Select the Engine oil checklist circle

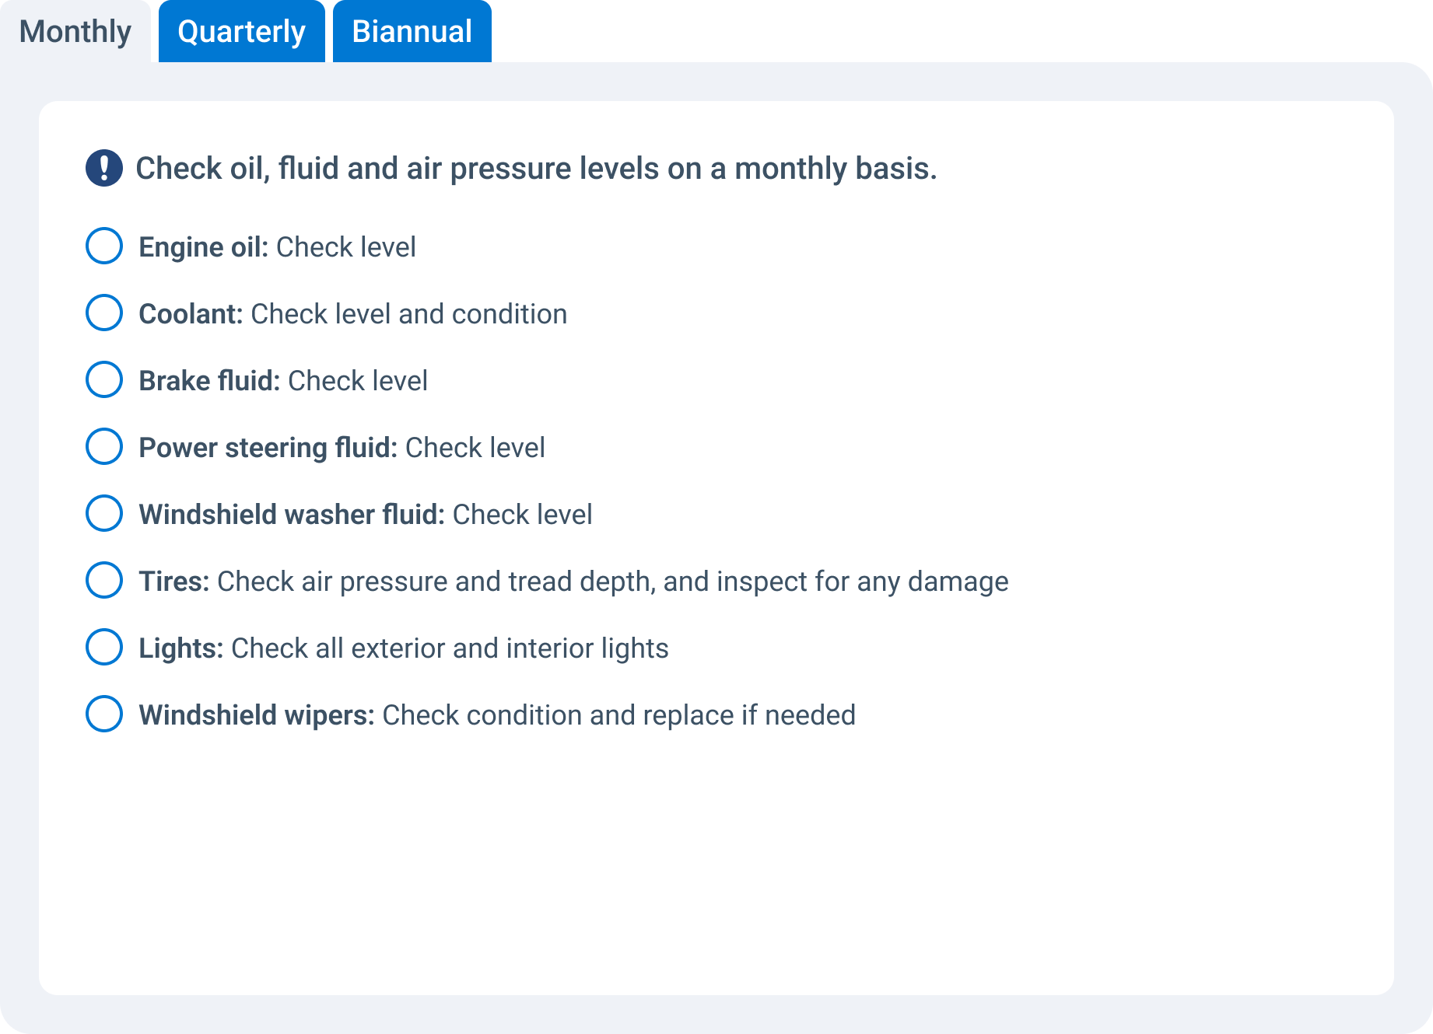click(103, 247)
